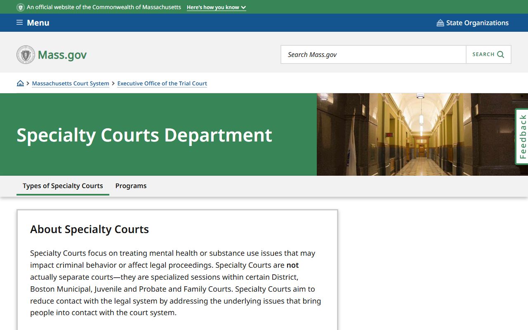This screenshot has height=330, width=528.
Task: Open the Menu hamburger button
Action: pyautogui.click(x=33, y=23)
